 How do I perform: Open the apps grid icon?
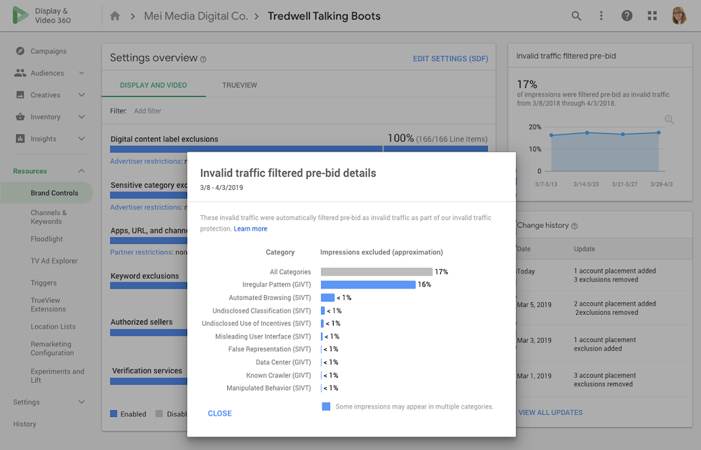(652, 16)
